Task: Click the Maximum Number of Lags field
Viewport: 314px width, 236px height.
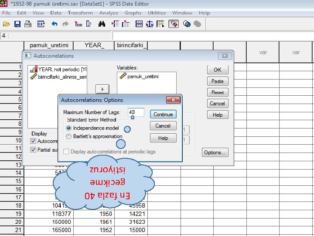Action: 136,112
